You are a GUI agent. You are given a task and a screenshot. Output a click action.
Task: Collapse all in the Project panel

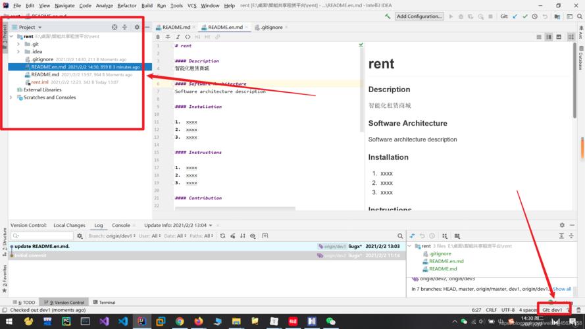click(x=125, y=27)
